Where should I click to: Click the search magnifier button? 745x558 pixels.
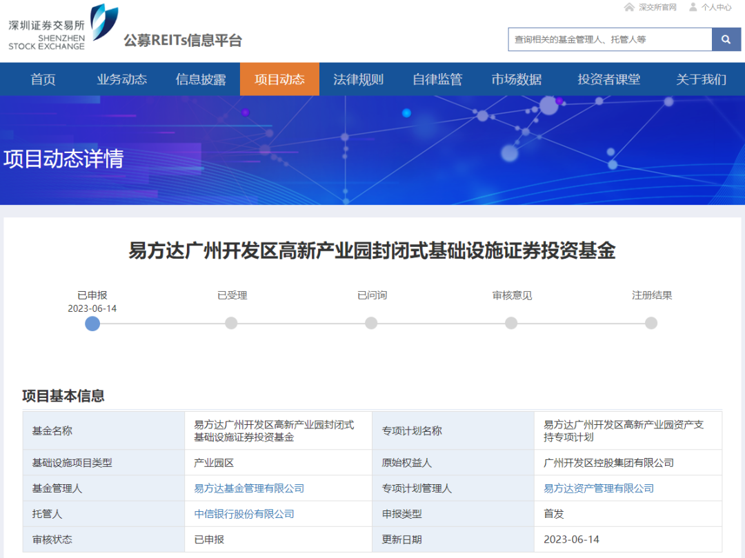click(x=726, y=39)
